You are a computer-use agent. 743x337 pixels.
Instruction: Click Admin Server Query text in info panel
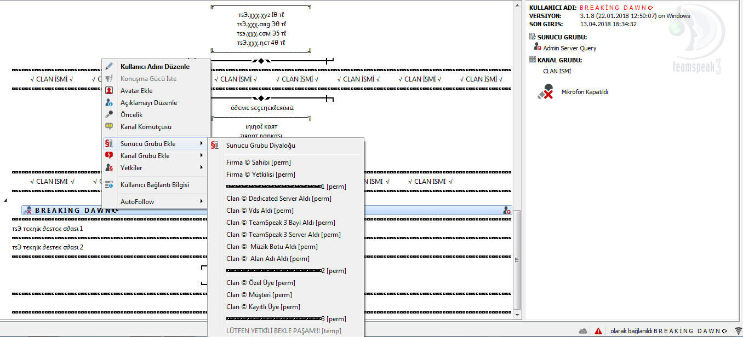(x=570, y=48)
